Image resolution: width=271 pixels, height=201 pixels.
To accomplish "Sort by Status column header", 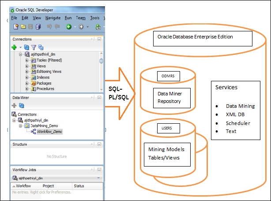I will pyautogui.click(x=87, y=186).
